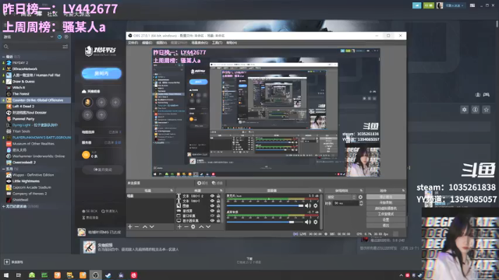Toggle visibility of the image source

pyautogui.click(x=212, y=205)
